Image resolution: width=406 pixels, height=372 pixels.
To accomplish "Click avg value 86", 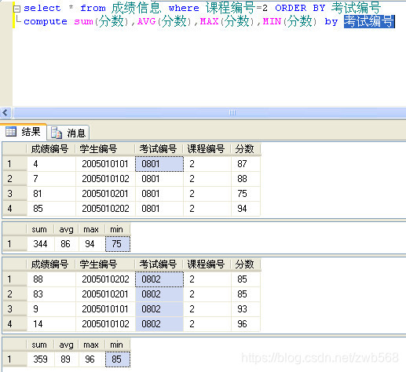I will (x=67, y=244).
